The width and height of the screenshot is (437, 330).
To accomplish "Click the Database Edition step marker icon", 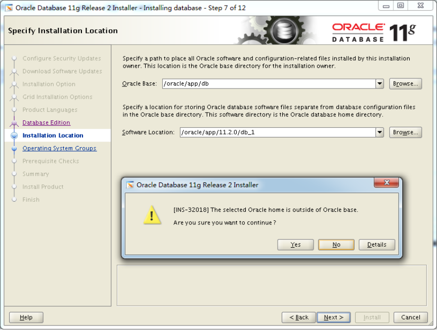I will coord(14,123).
